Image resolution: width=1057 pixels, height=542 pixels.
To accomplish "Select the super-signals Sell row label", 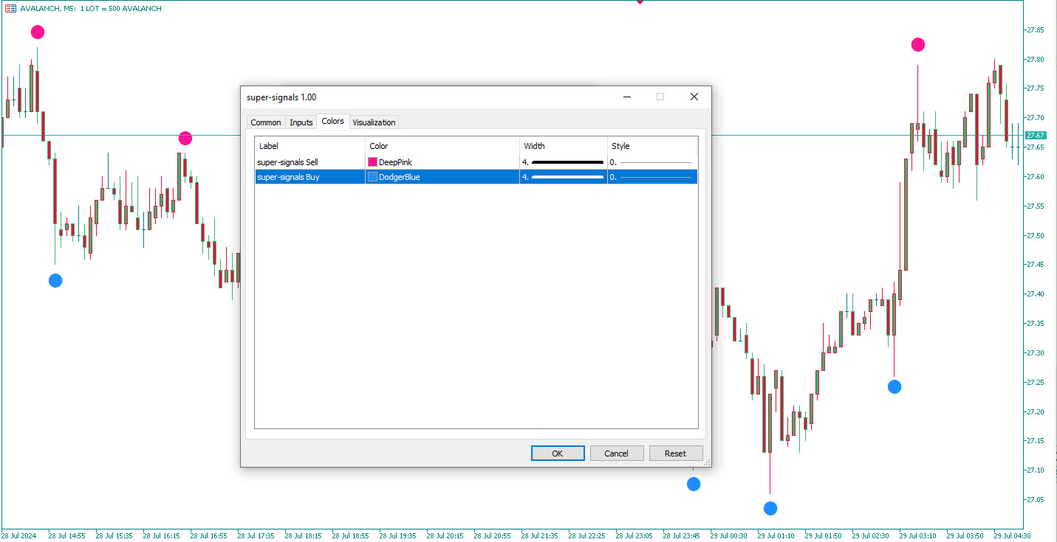I will coord(287,162).
